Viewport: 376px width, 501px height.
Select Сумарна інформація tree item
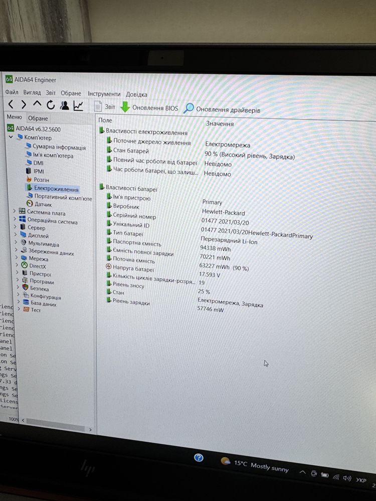point(56,147)
